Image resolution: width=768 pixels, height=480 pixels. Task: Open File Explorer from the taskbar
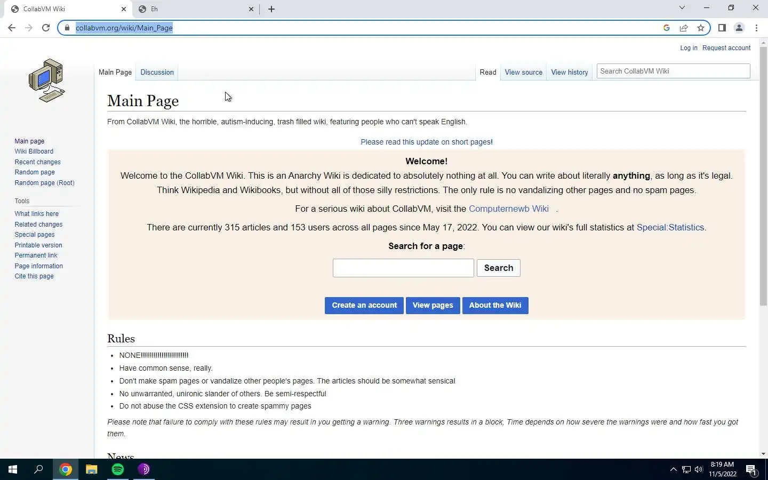92,469
